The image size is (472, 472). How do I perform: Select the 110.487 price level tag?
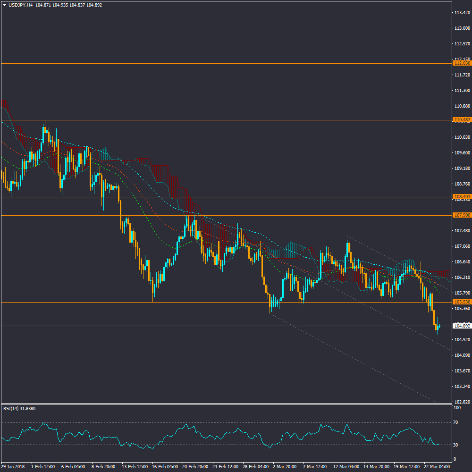pyautogui.click(x=462, y=120)
